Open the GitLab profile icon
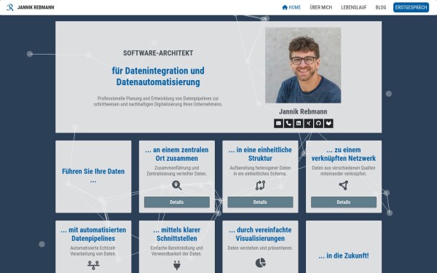 [x=328, y=124]
